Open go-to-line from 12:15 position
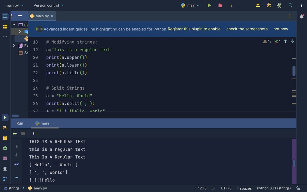 (202, 188)
